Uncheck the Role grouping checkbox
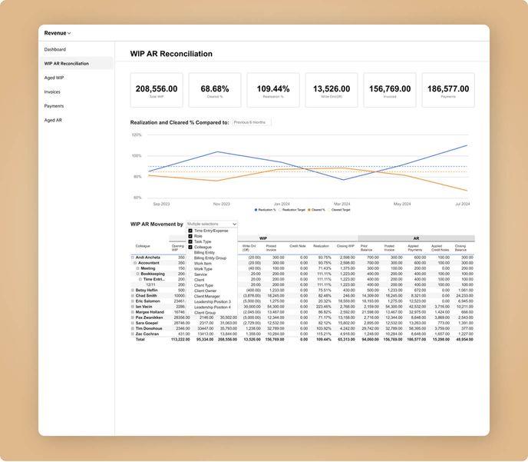 (x=190, y=236)
